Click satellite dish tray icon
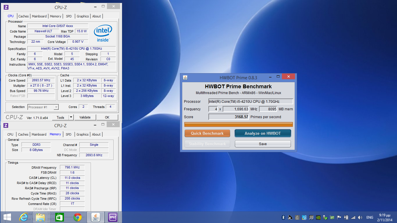This screenshot has width=397, height=223. pyautogui.click(x=290, y=217)
